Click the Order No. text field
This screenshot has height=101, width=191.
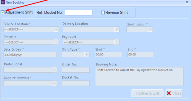coord(76,70)
